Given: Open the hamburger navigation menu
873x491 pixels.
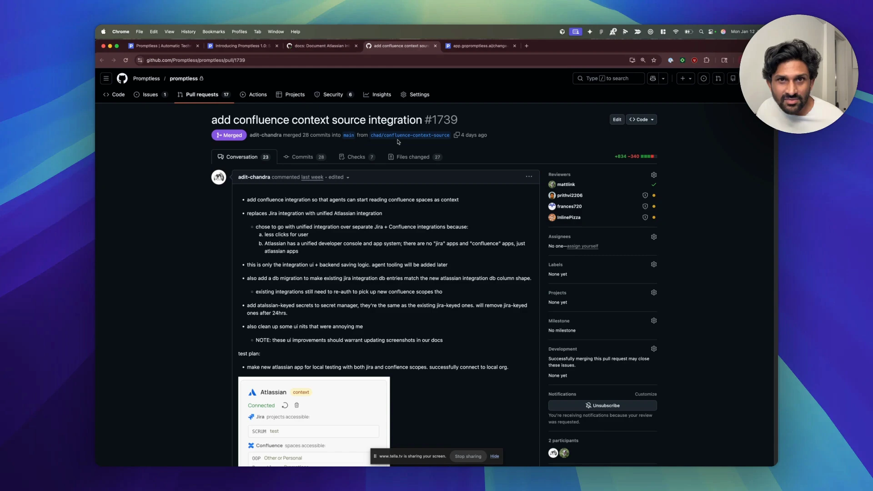Looking at the screenshot, I should pyautogui.click(x=106, y=78).
